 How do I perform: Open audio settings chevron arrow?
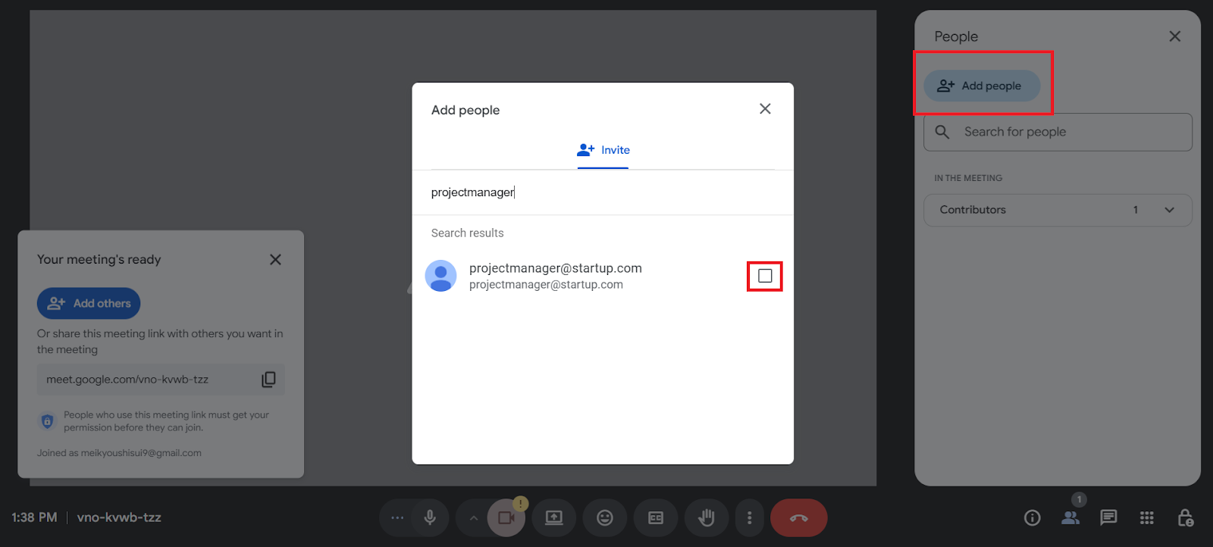tap(473, 518)
